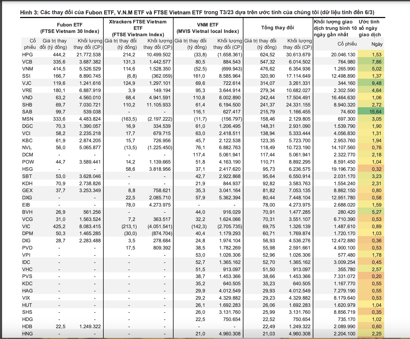Click the figure title 'Hình 3' caption
Image resolution: width=410 pixels, height=339 pixels.
[197, 12]
